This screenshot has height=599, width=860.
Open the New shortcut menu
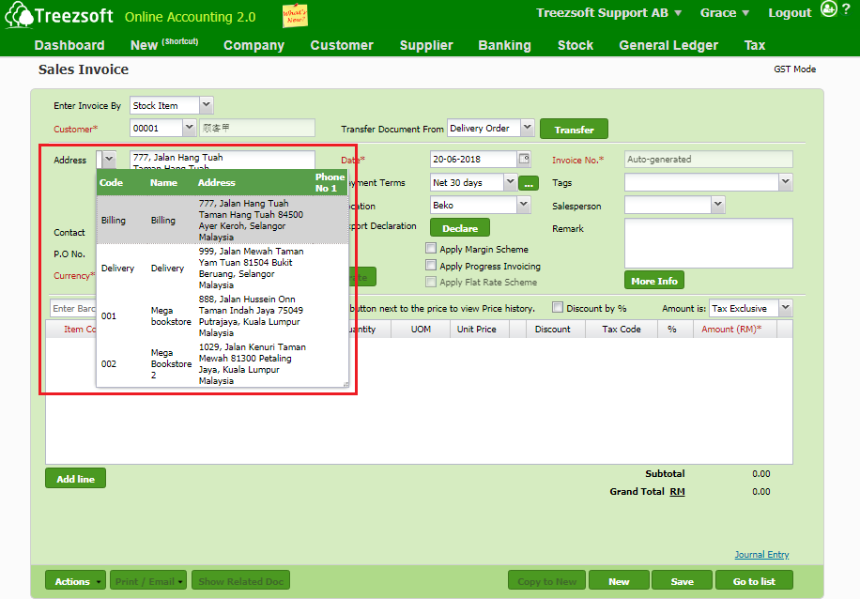(x=164, y=44)
